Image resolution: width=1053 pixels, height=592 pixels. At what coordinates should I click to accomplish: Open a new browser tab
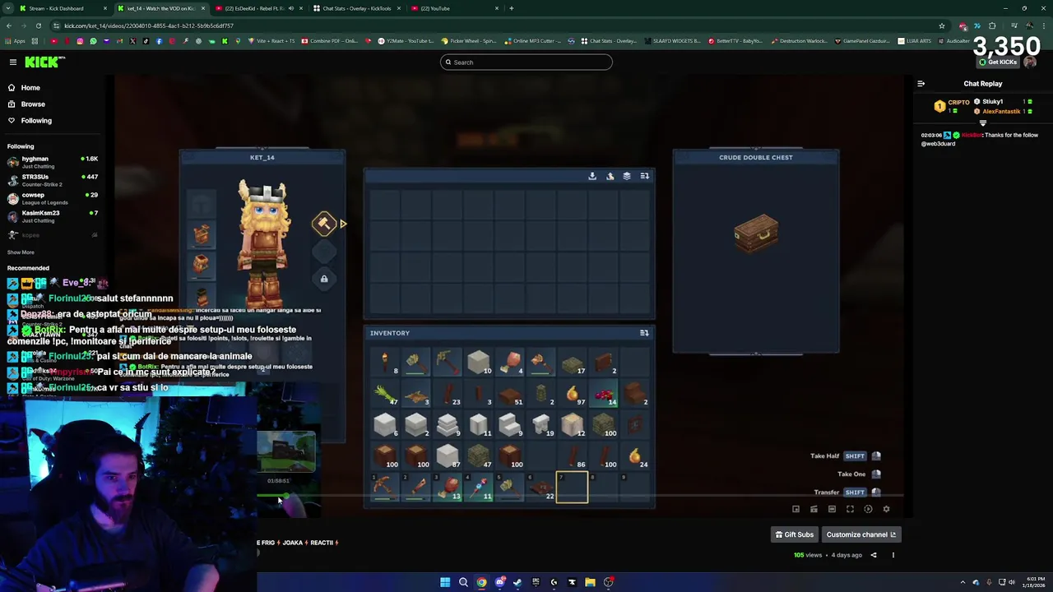(511, 8)
